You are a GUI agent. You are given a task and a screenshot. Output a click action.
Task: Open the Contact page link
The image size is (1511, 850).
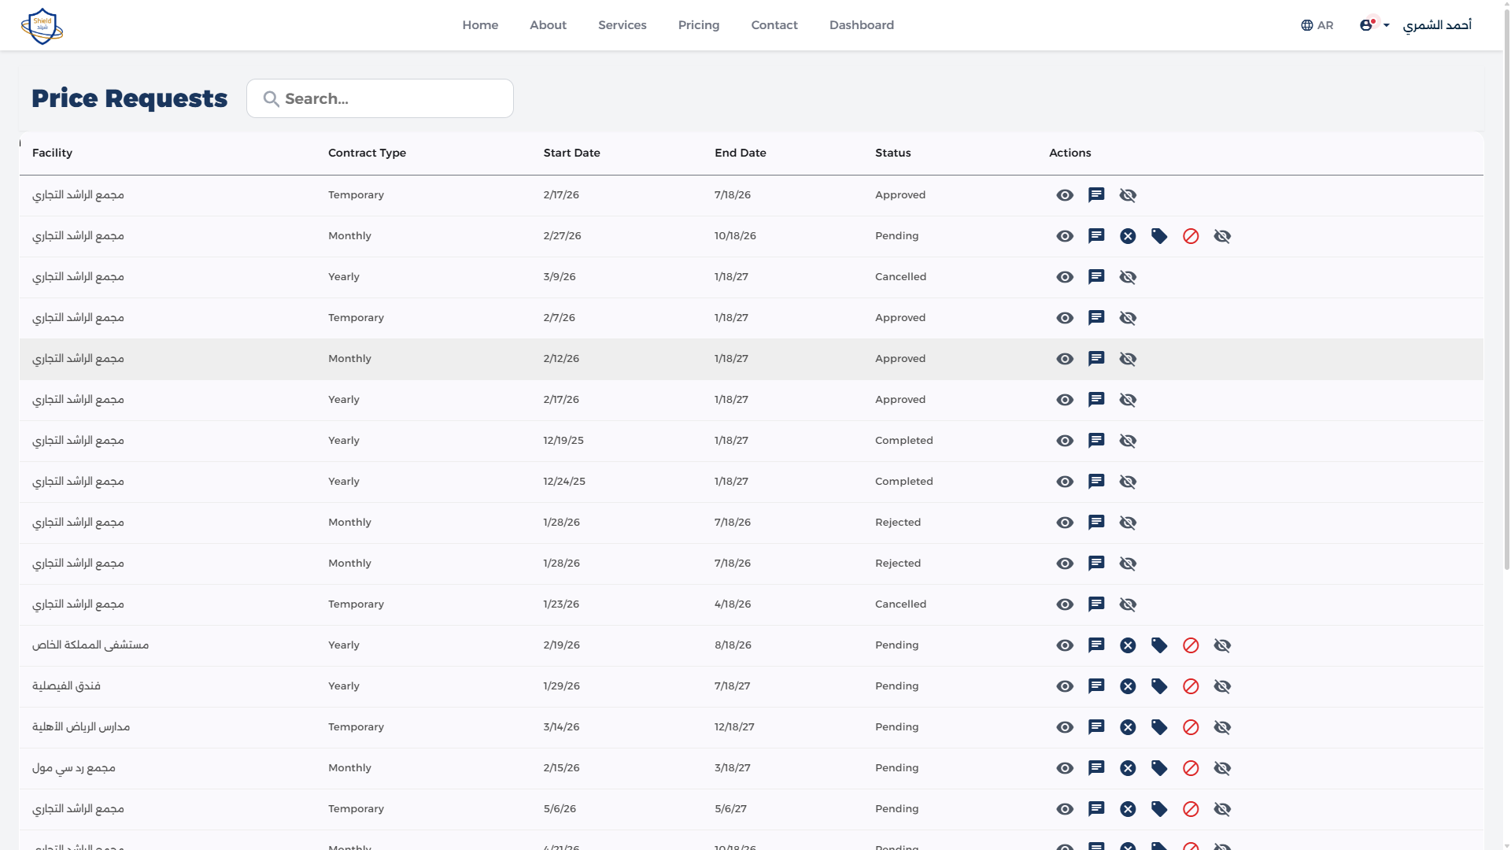click(x=774, y=24)
